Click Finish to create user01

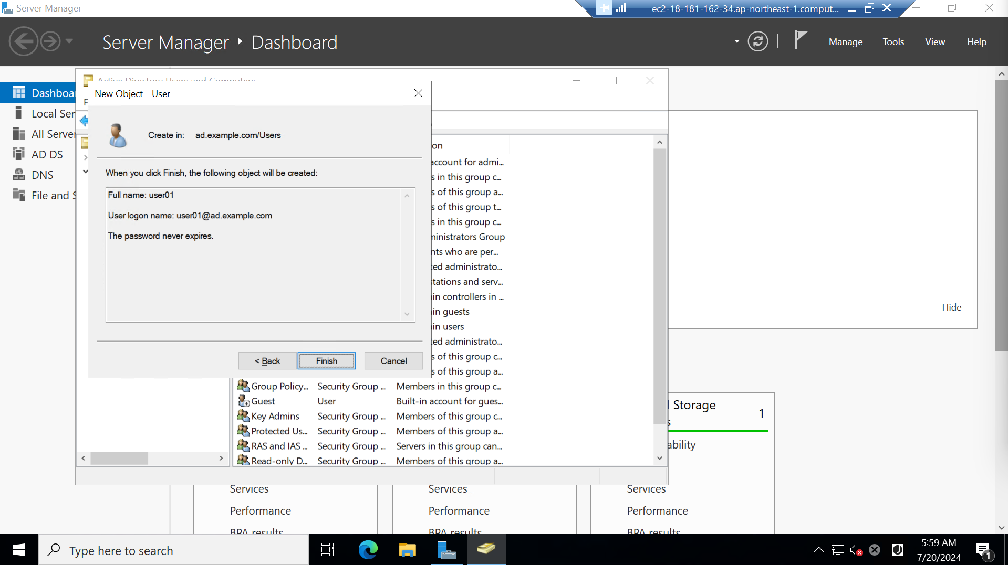[x=326, y=360]
